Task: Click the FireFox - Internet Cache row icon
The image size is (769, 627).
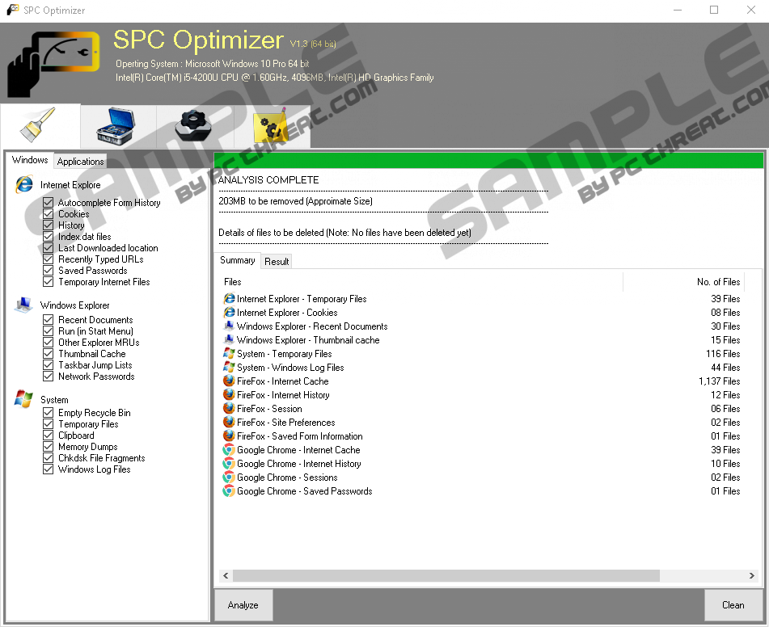Action: click(x=229, y=381)
